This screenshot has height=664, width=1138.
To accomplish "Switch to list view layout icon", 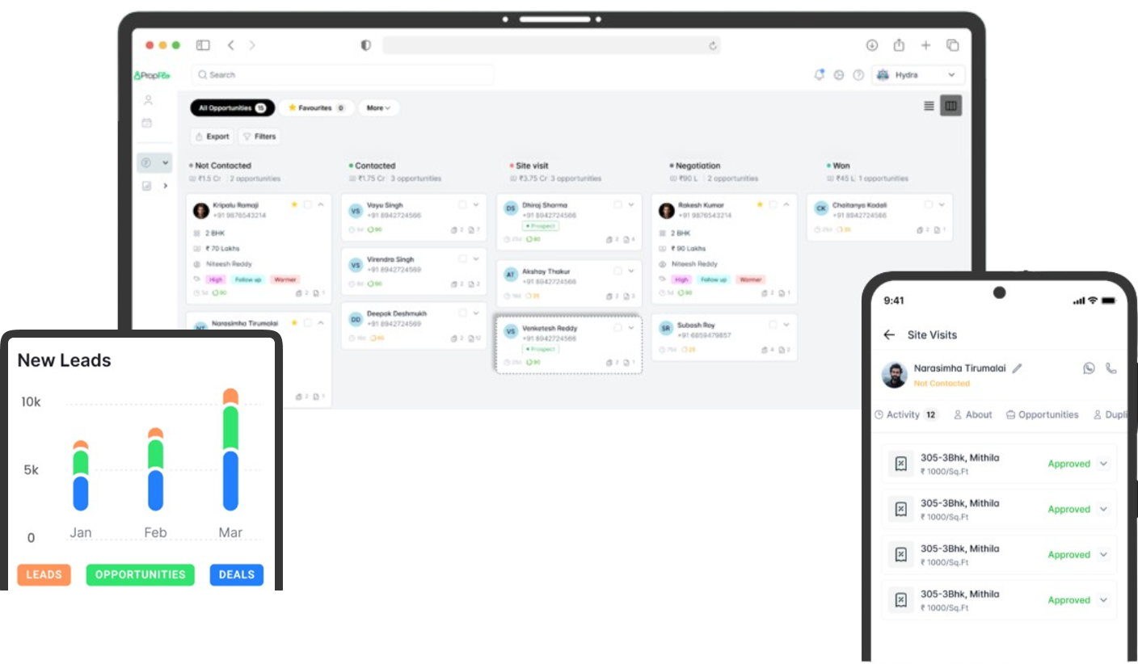I will click(928, 105).
